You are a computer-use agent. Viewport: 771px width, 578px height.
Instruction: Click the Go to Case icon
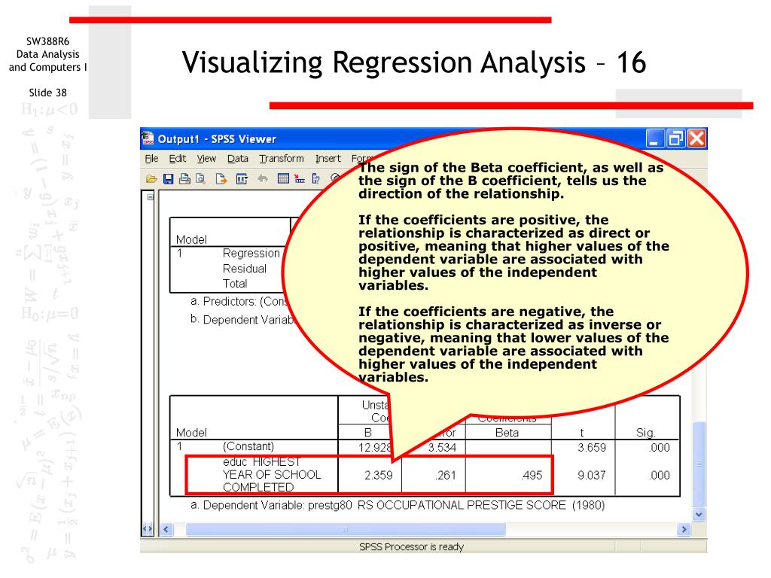click(300, 179)
